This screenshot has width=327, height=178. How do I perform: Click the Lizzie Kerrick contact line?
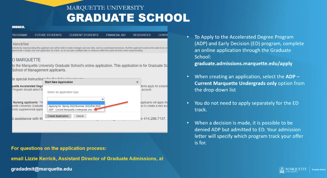pyautogui.click(x=87, y=159)
